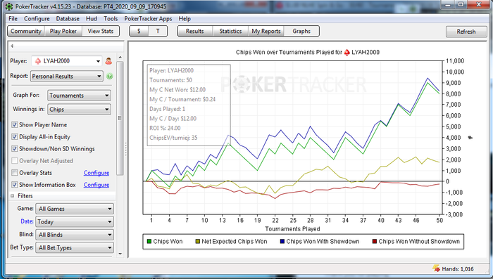Switch to the Play Poker tab

click(63, 31)
